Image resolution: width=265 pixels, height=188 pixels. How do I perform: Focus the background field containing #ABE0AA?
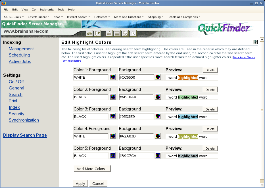click(x=136, y=97)
